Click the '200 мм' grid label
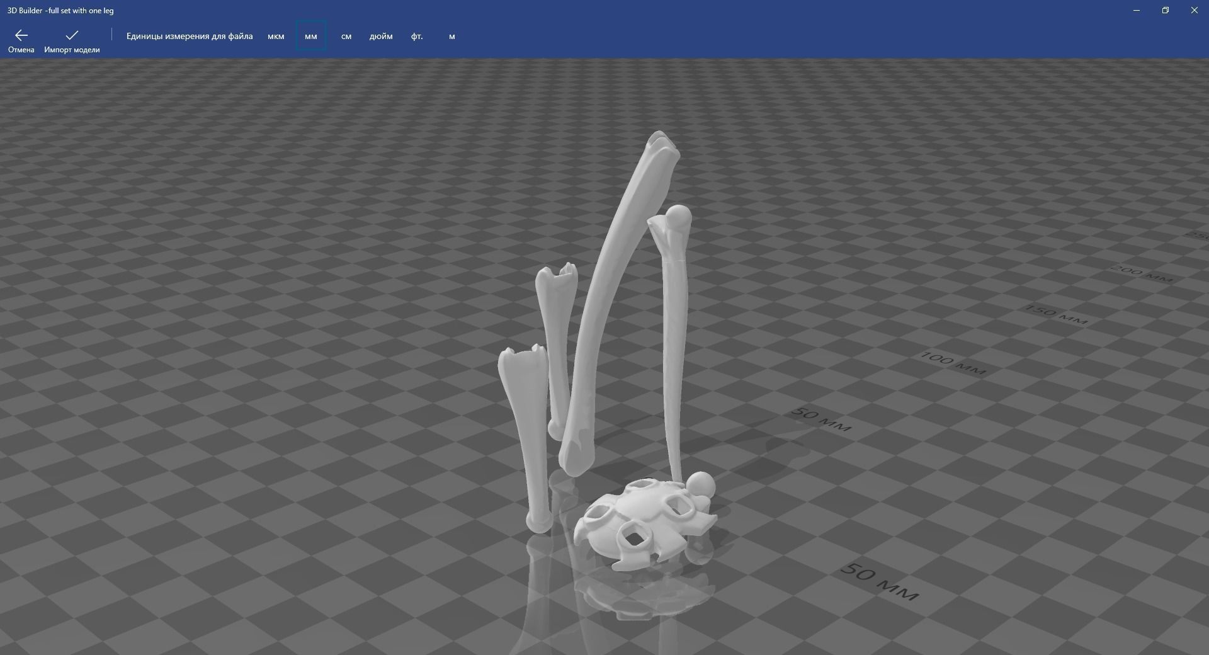The image size is (1209, 655). click(x=1142, y=274)
